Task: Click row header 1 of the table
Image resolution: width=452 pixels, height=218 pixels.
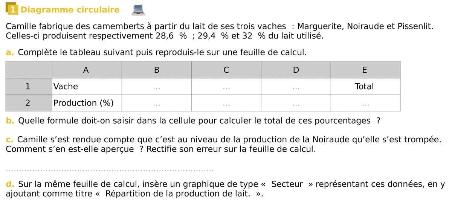Action: [x=28, y=86]
